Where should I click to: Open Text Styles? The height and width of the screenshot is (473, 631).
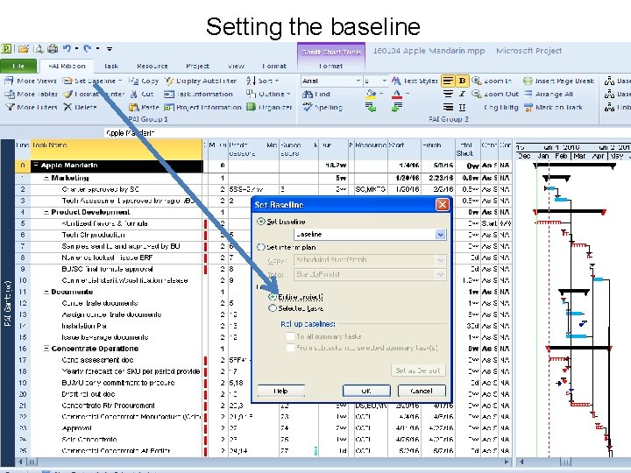414,81
